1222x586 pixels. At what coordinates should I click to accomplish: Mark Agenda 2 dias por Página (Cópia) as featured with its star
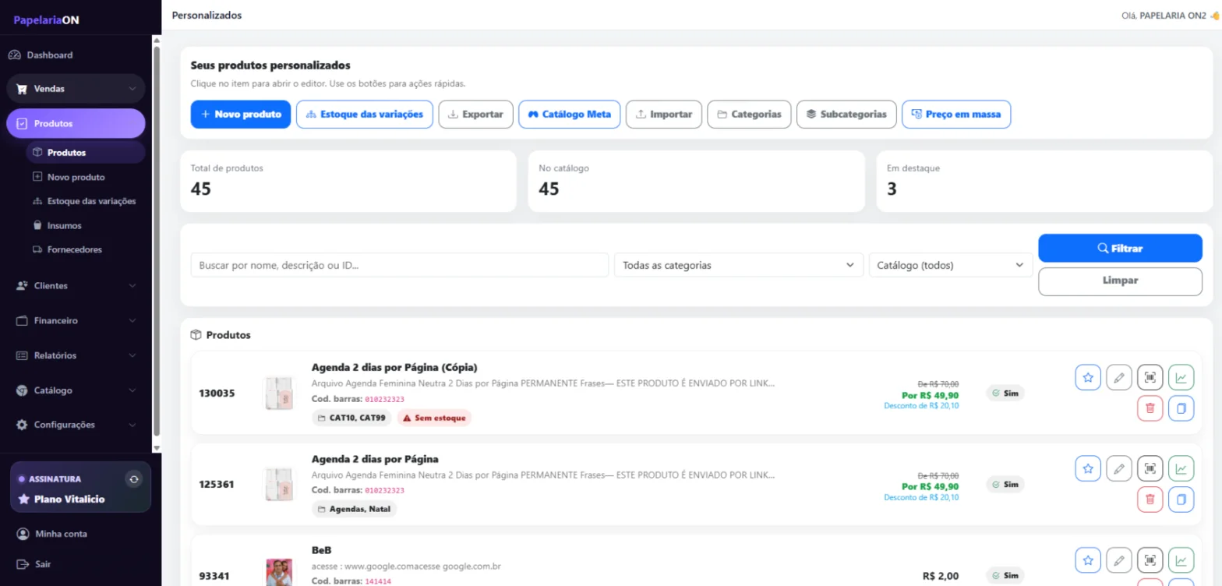click(x=1088, y=378)
